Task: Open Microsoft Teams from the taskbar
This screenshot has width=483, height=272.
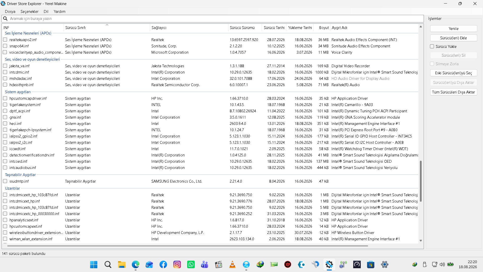Action: [205, 264]
